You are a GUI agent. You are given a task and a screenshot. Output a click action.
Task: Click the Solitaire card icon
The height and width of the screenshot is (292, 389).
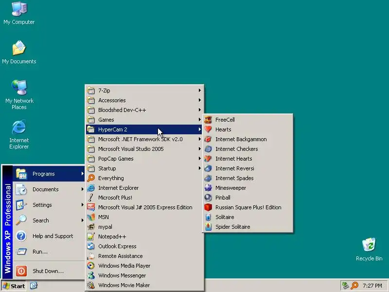208,217
